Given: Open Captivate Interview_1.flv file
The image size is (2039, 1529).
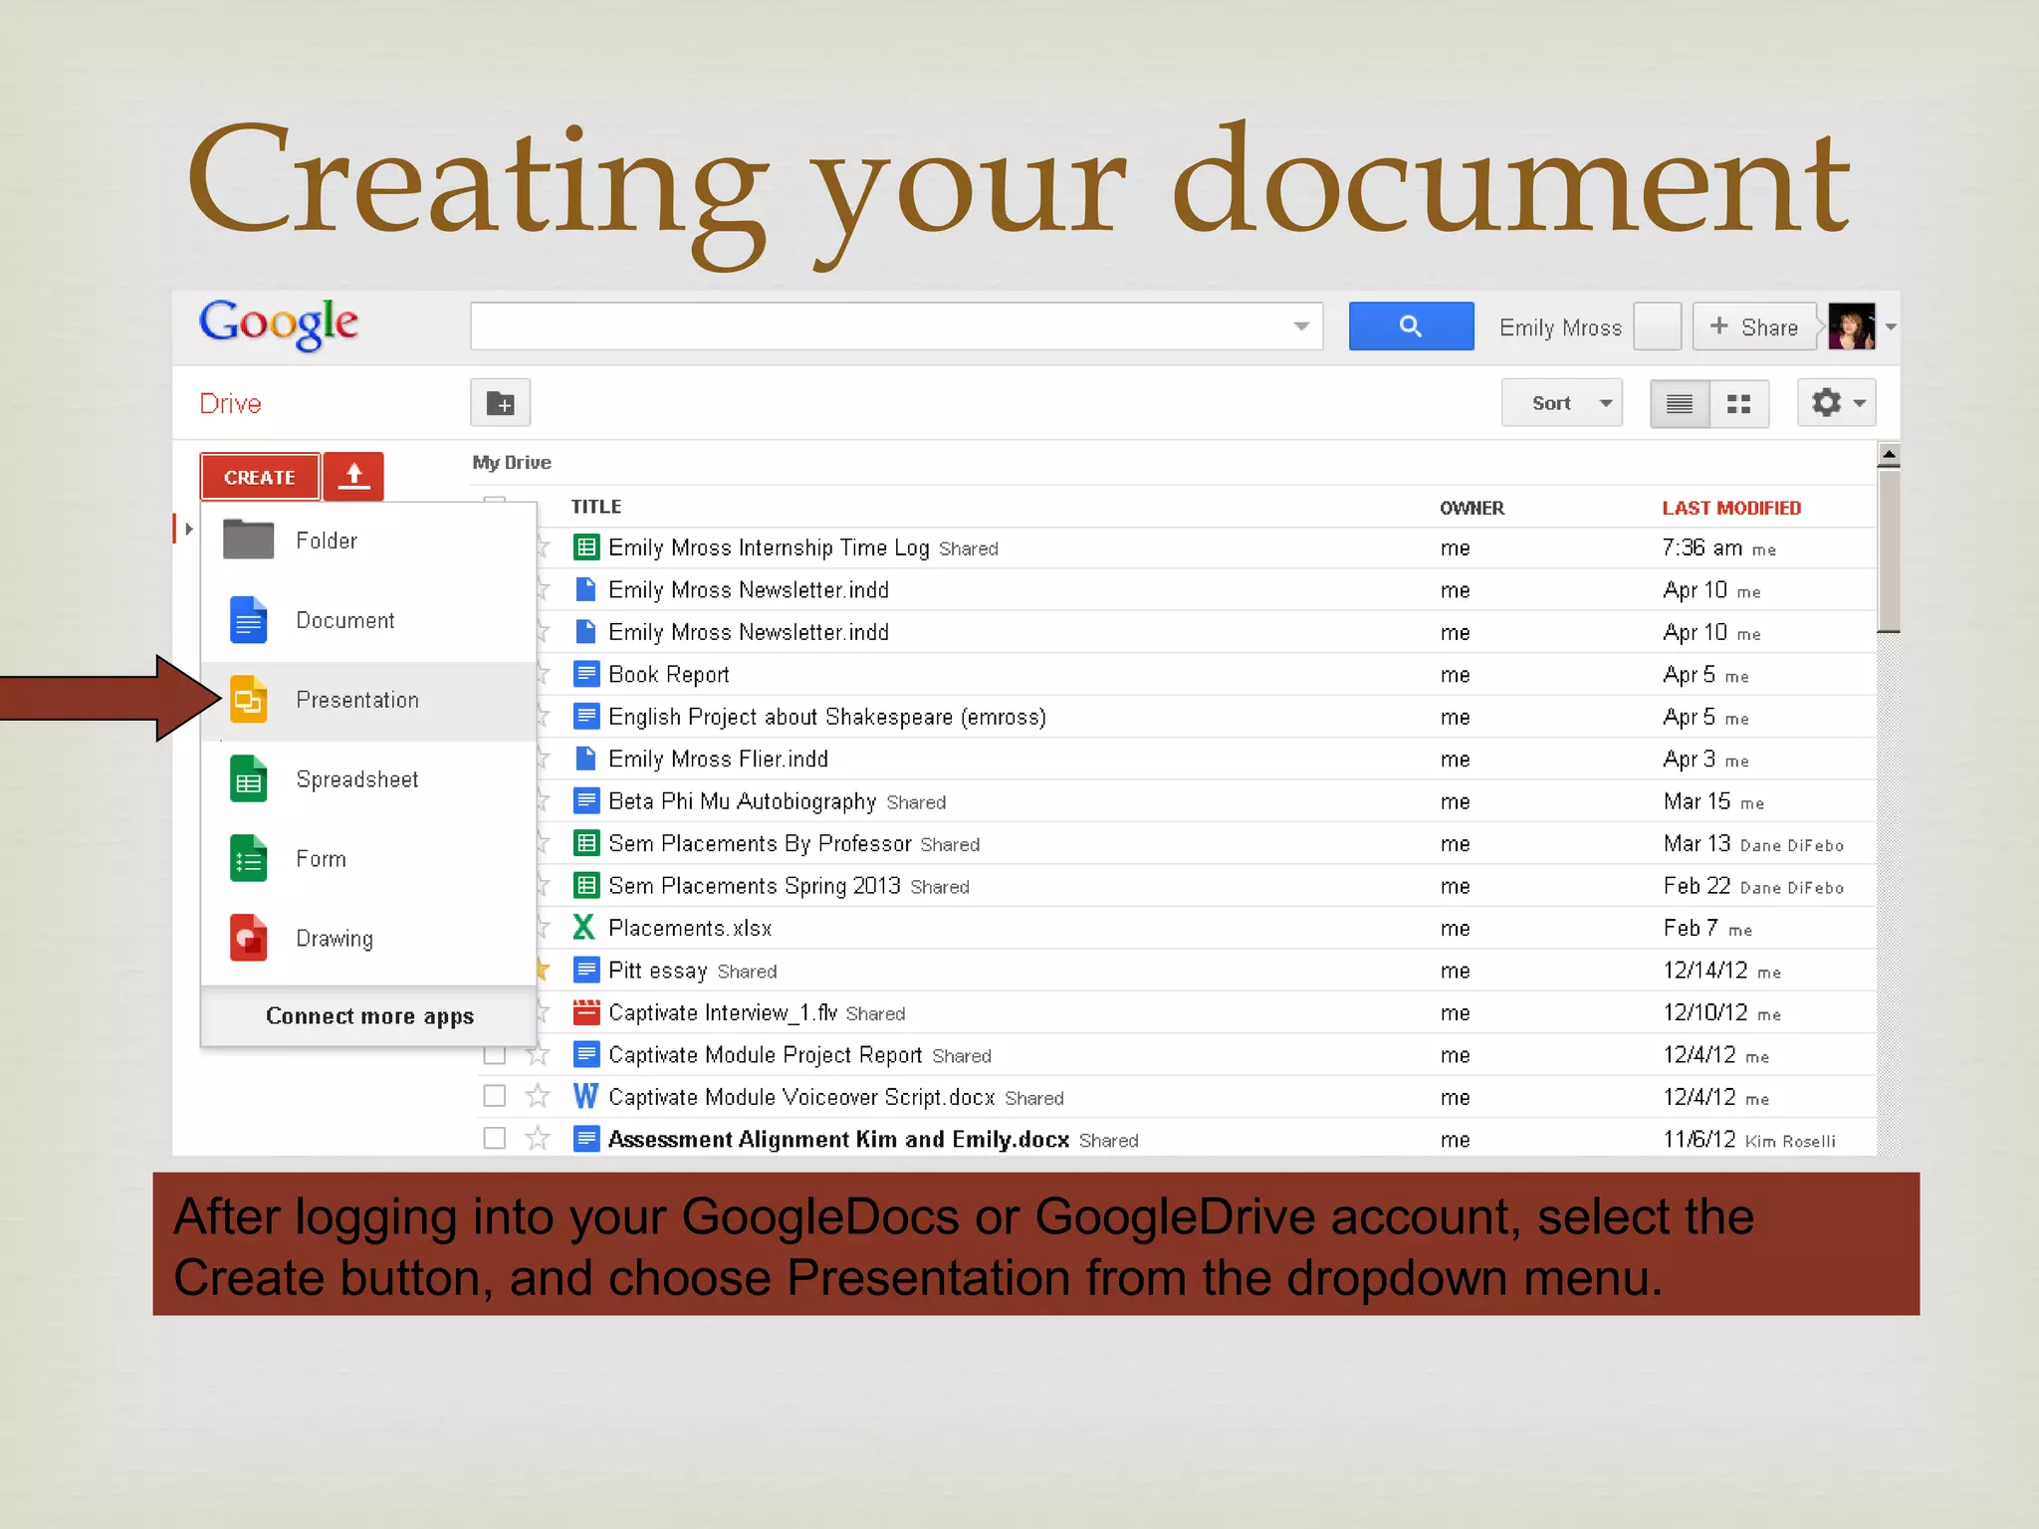Looking at the screenshot, I should 723,1012.
